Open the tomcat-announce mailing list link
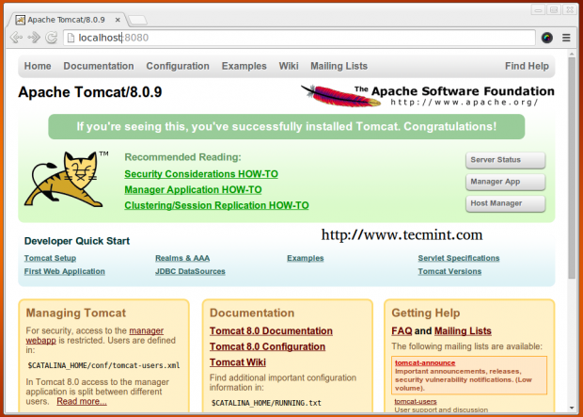The height and width of the screenshot is (417, 583). click(425, 362)
